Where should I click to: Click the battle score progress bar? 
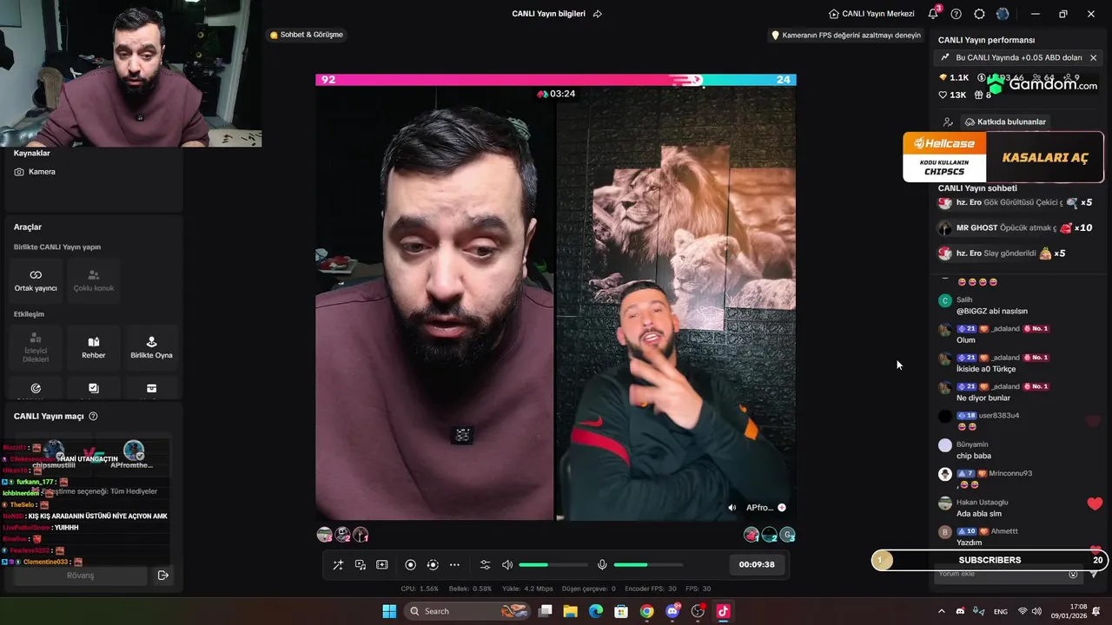556,80
